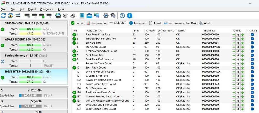Decrease offset for Spin Retry Count

pos(234,68)
